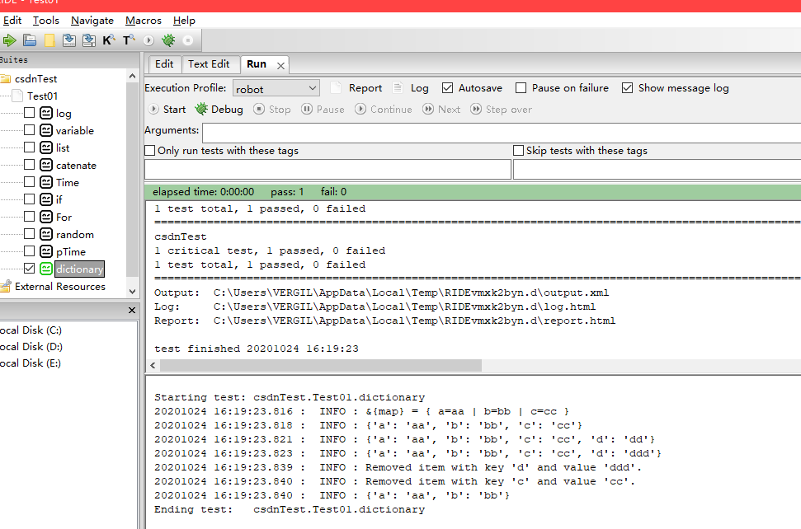801x529 pixels.
Task: Click the toolbar Run Tests play icon
Action: (148, 40)
